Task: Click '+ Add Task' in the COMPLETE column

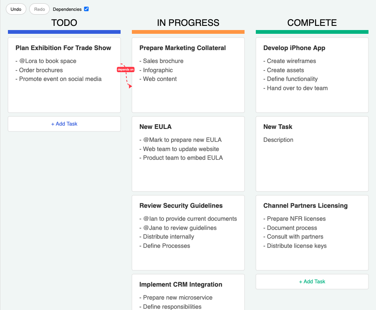Action: pyautogui.click(x=312, y=281)
